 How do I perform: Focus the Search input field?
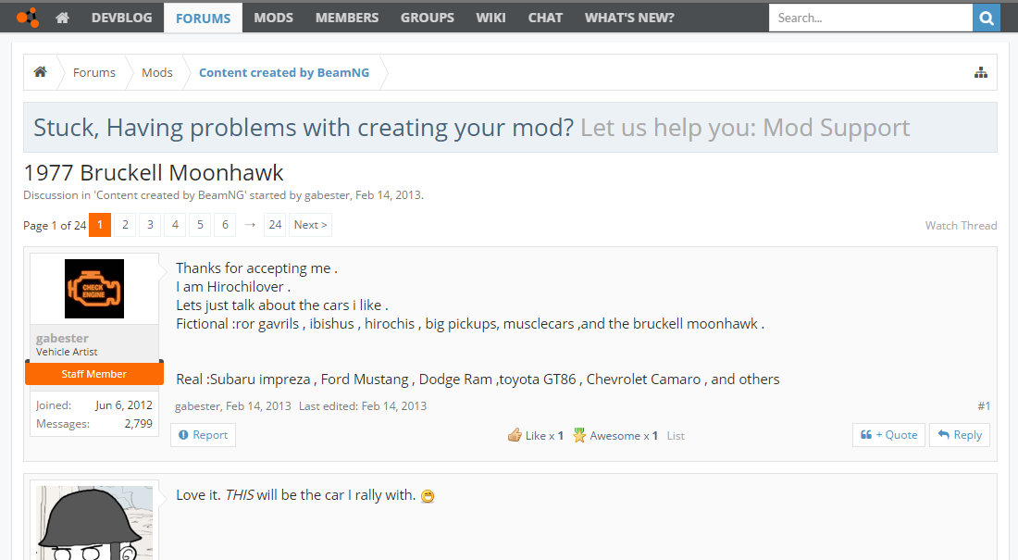click(x=871, y=19)
